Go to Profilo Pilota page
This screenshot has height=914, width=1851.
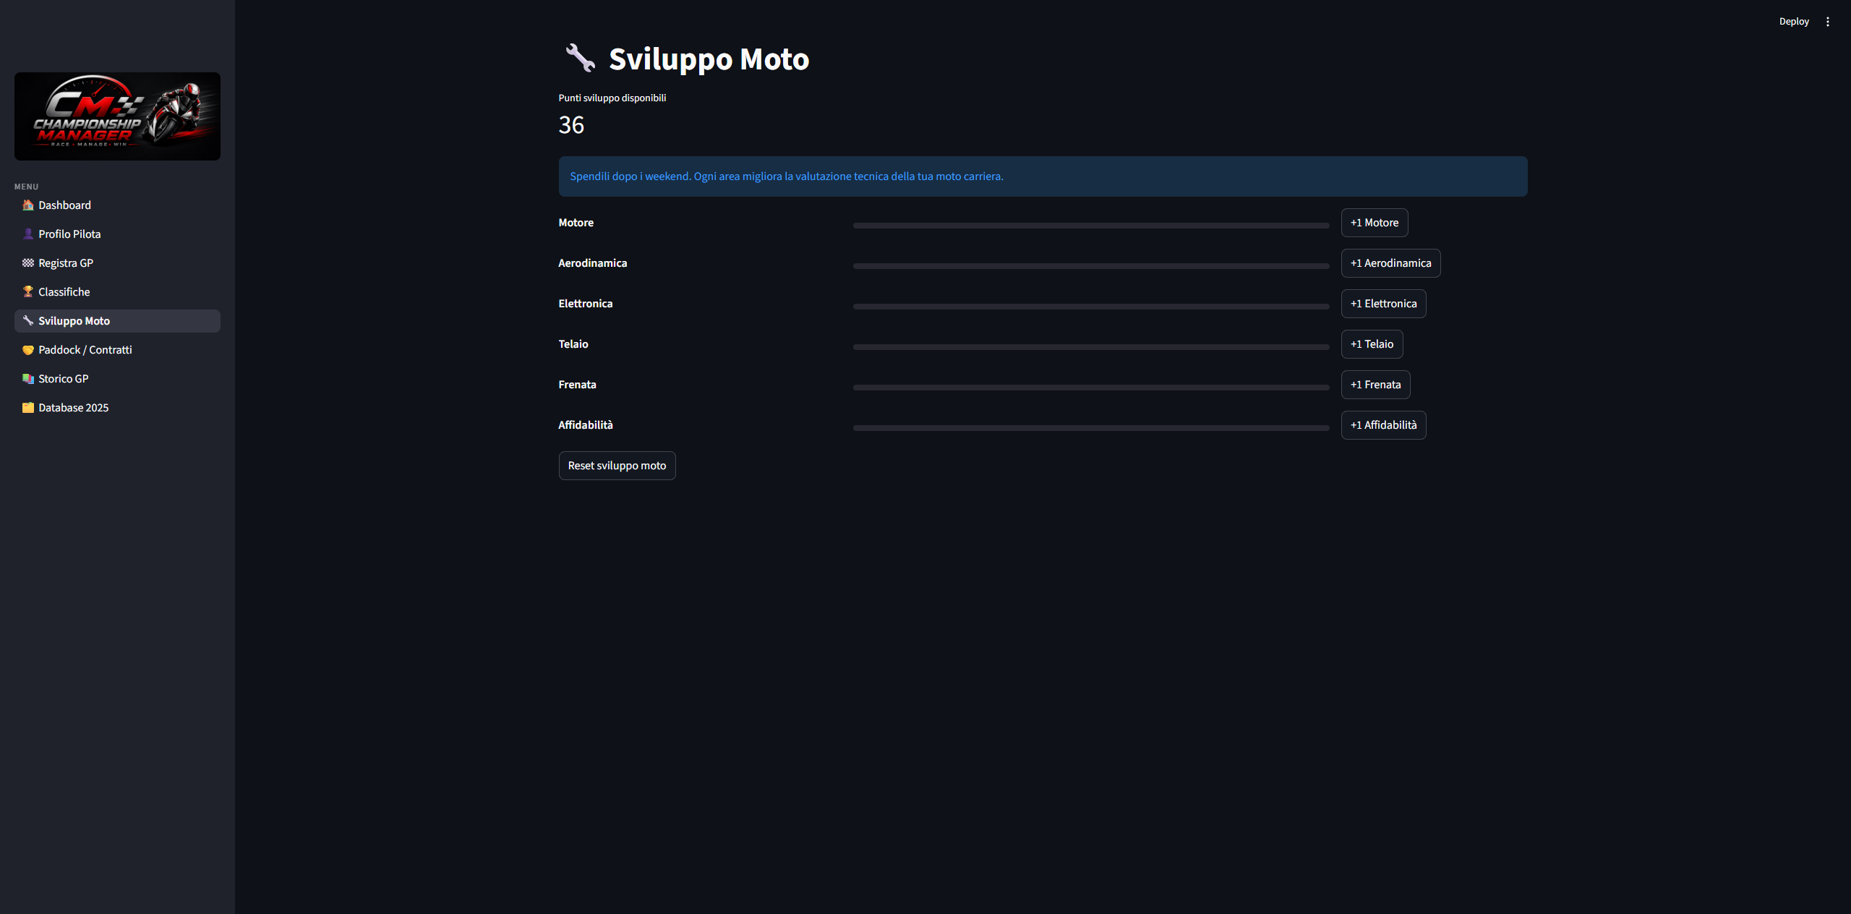[117, 234]
